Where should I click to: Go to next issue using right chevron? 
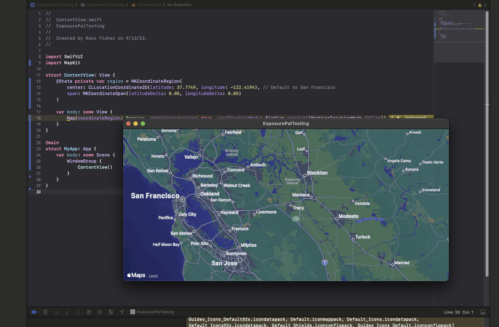tap(485, 5)
